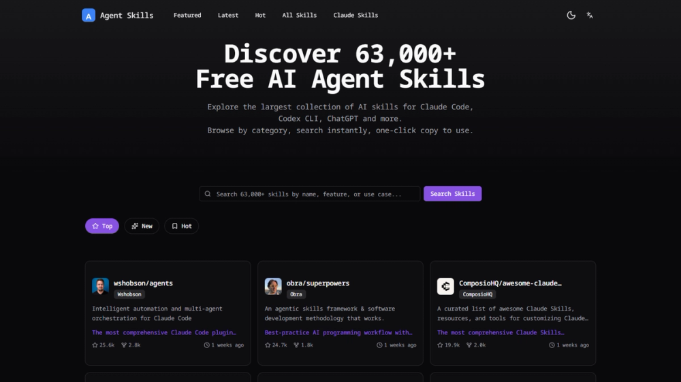Select the Hot filter chip with bookmark
The image size is (681, 382).
click(182, 226)
